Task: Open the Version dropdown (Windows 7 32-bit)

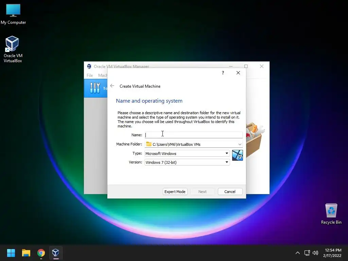Action: [x=187, y=162]
